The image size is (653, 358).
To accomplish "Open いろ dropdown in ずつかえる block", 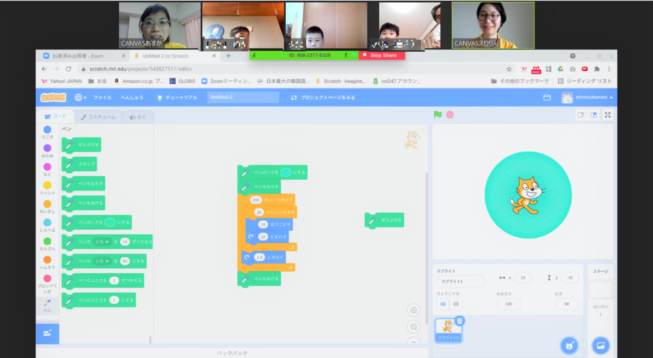I will tap(102, 242).
